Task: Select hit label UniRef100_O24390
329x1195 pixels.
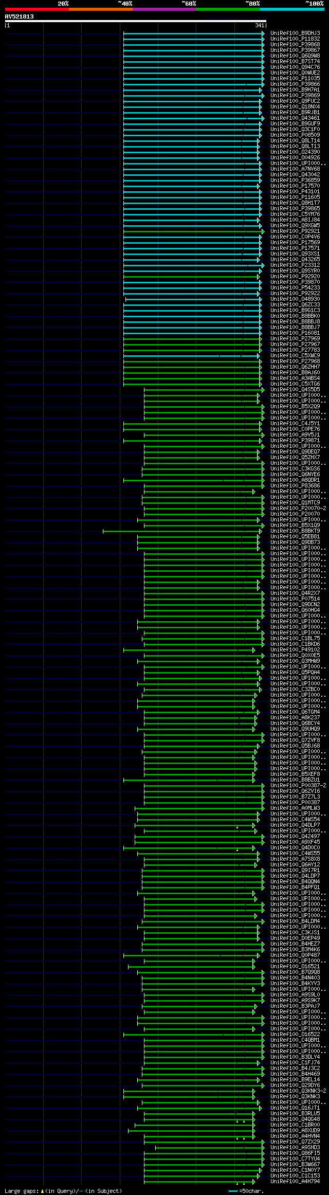Action: click(295, 152)
